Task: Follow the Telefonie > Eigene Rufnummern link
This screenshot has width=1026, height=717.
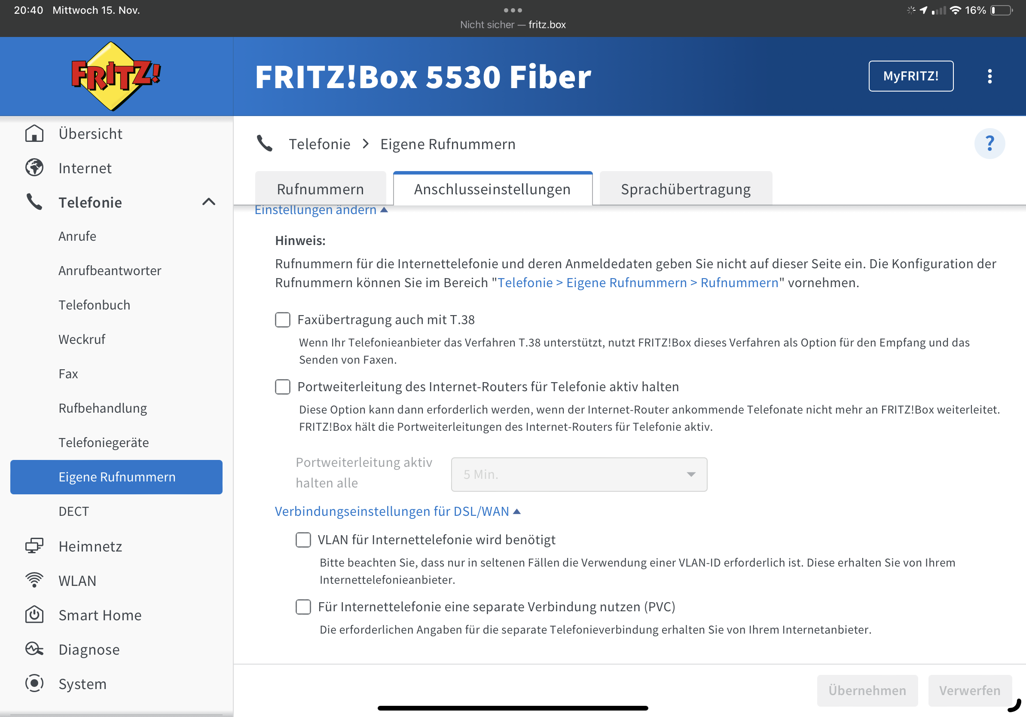Action: tap(638, 282)
